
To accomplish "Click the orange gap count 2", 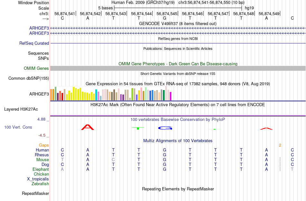I will coord(280,145).
